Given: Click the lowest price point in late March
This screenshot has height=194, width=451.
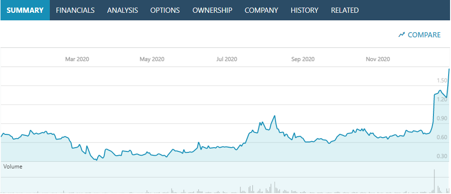Looking at the screenshot, I should [x=97, y=160].
